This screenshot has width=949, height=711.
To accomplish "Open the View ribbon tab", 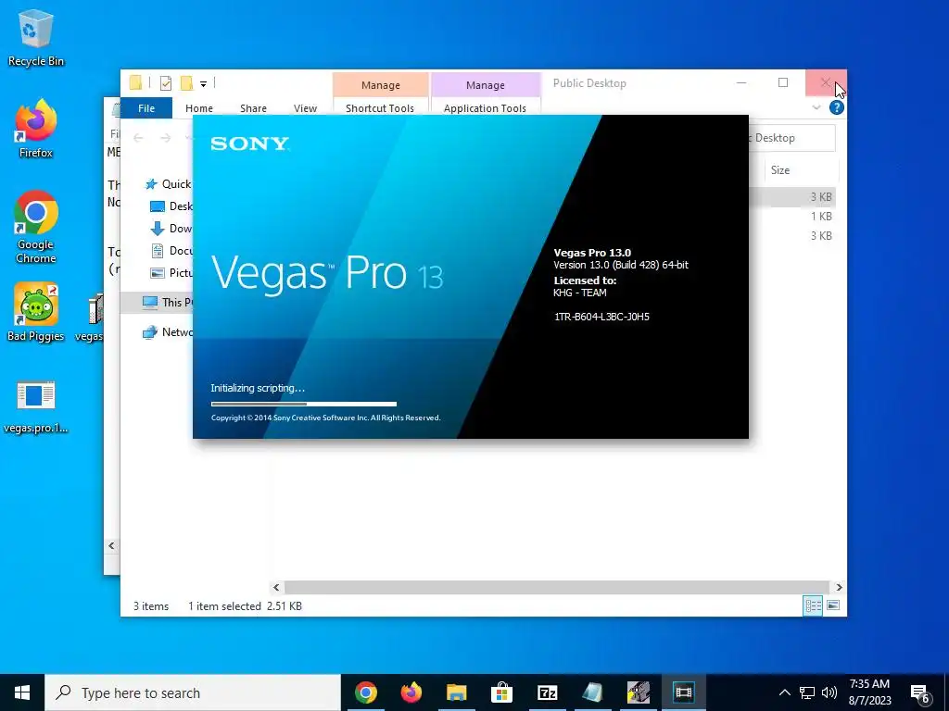I will click(x=305, y=108).
